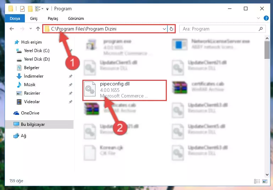
Task: Expand the ribbon with the chevron
Action: (x=258, y=18)
